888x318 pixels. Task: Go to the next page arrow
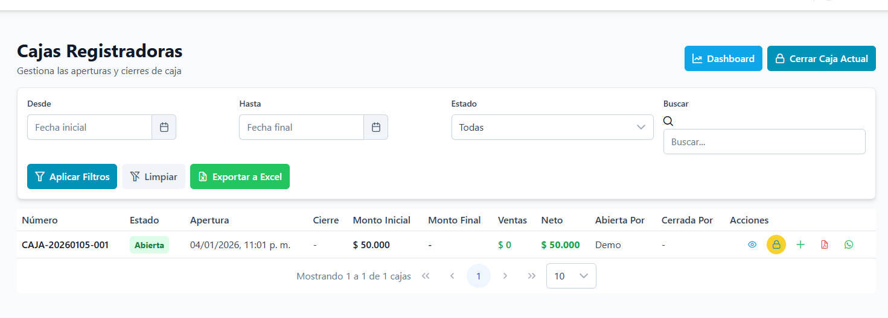pyautogui.click(x=505, y=276)
